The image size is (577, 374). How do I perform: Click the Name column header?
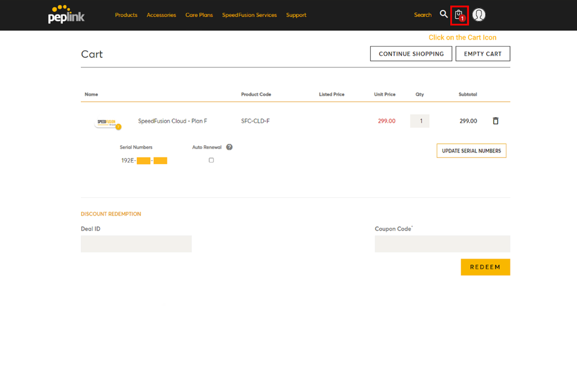(x=91, y=94)
